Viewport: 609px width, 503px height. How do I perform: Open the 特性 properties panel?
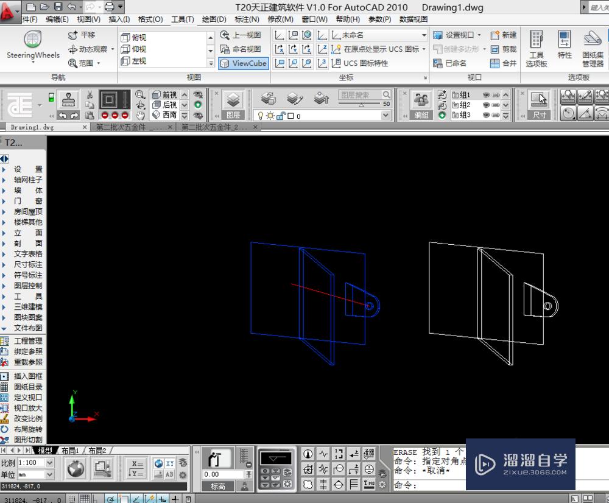pos(565,44)
